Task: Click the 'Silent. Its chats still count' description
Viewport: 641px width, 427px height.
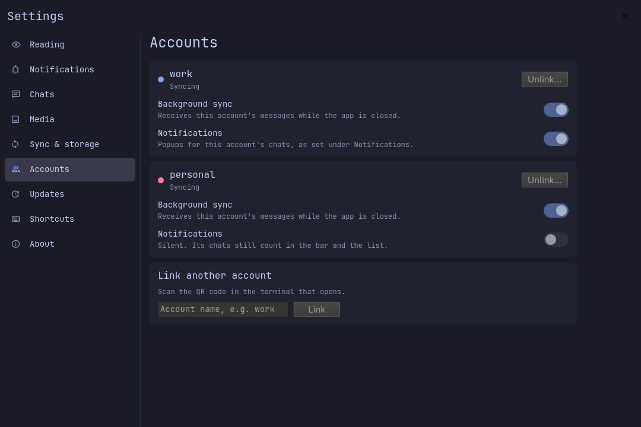Action: click(x=272, y=246)
